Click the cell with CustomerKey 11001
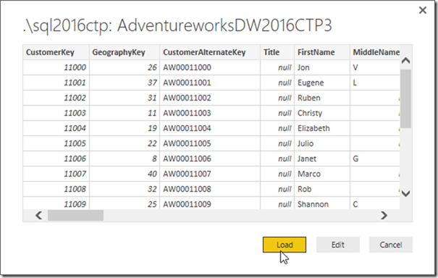Viewport: 438px width, 278px height. [56, 83]
